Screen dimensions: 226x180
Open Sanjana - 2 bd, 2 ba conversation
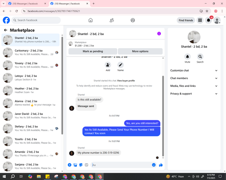point(30,166)
